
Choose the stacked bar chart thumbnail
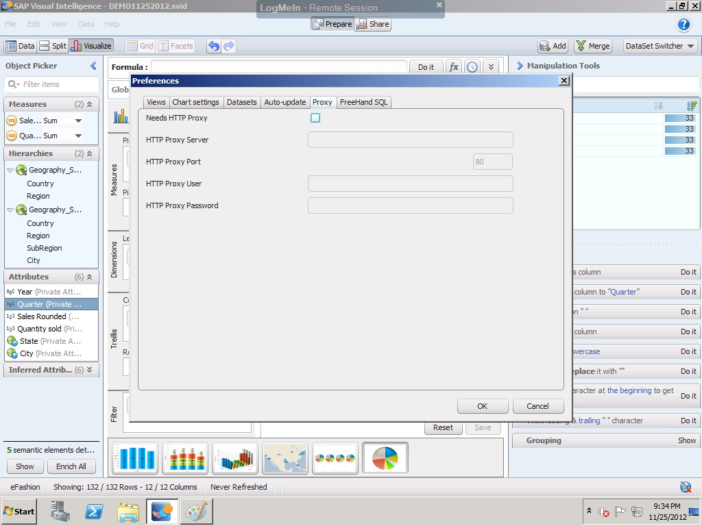coord(185,458)
